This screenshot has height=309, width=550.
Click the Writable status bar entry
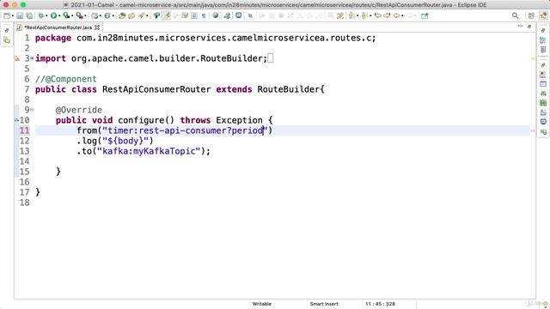click(x=261, y=304)
